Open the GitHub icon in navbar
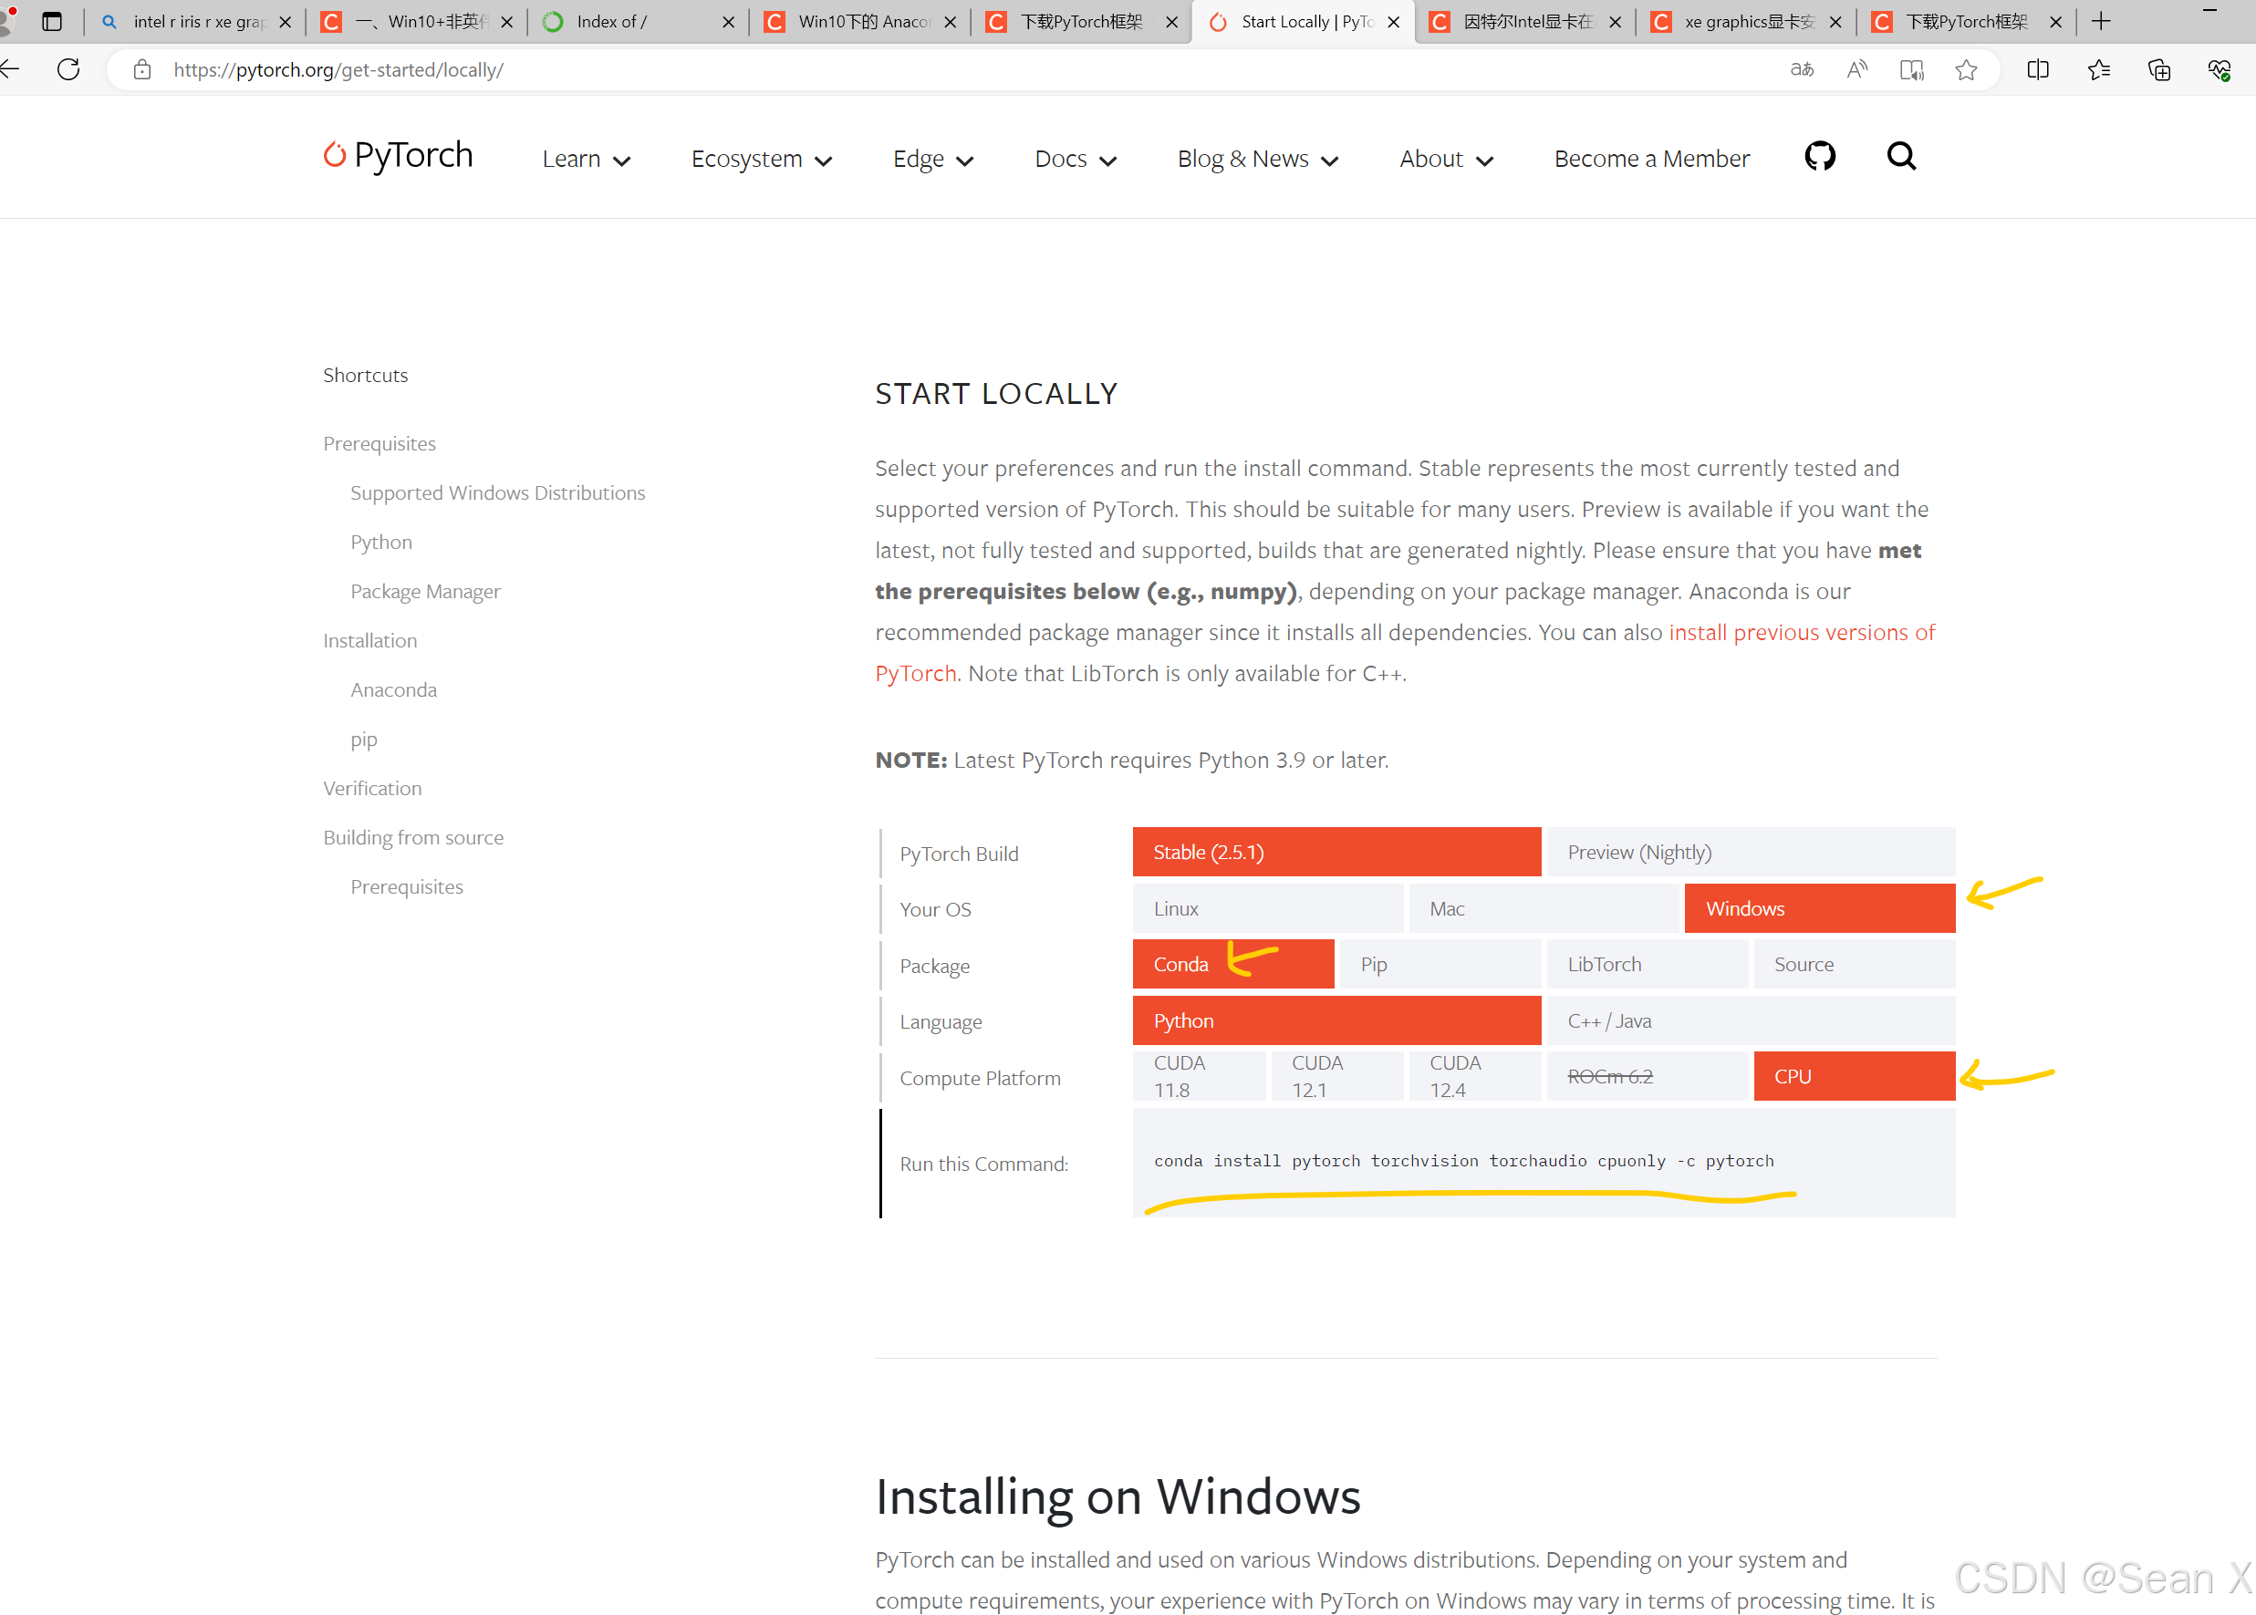 pyautogui.click(x=1819, y=156)
